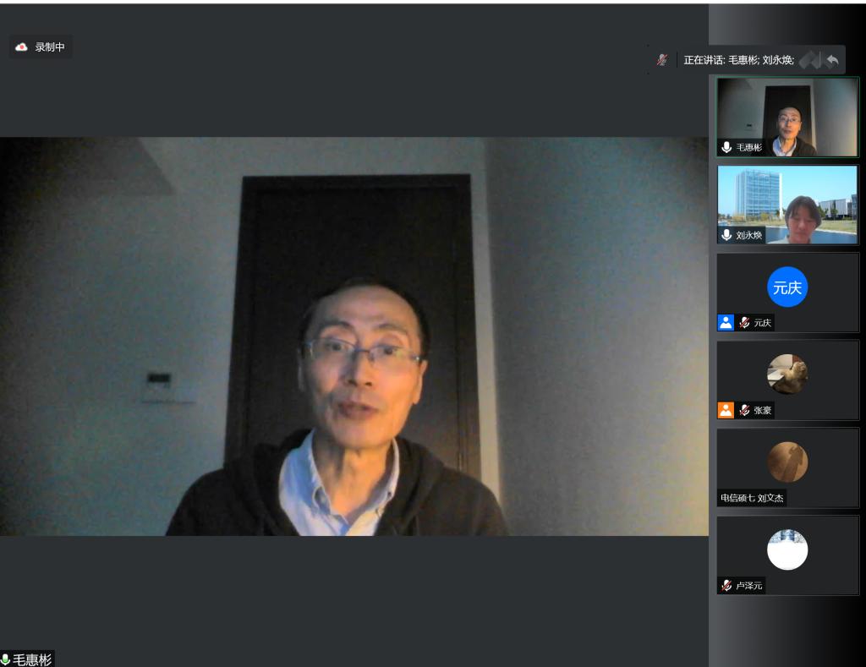Click the blue host icon on 元庆's tile

pos(726,322)
